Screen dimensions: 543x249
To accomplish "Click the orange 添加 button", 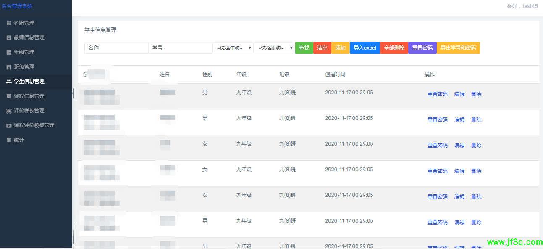I will (x=340, y=48).
